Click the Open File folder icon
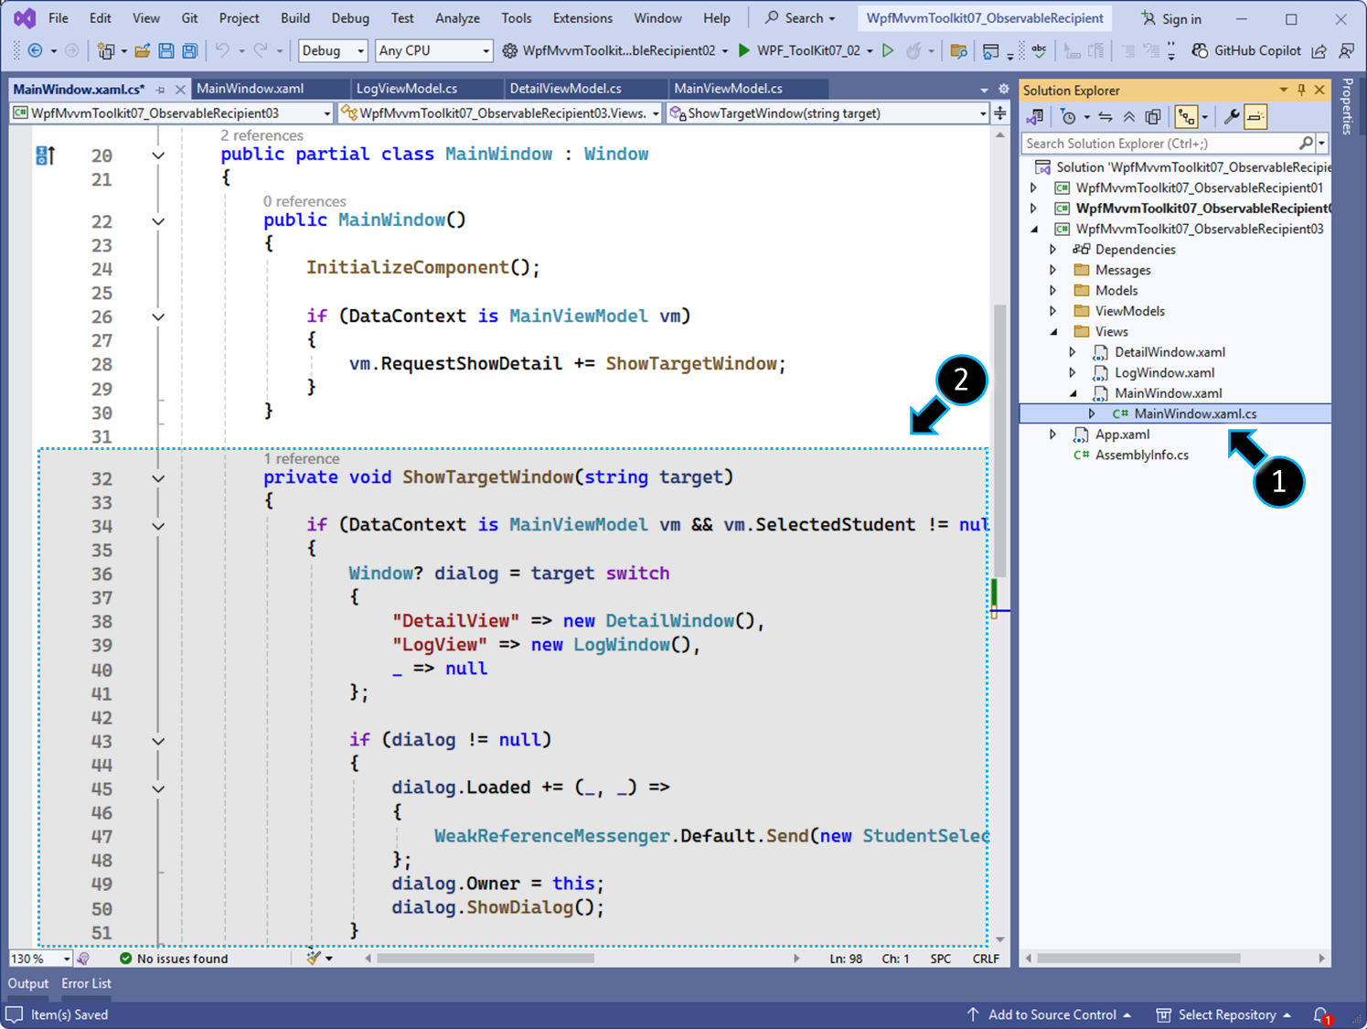This screenshot has height=1029, width=1367. 142,51
